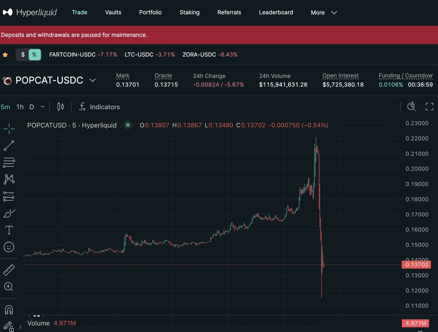Image resolution: width=438 pixels, height=332 pixels.
Task: Select the zoom in tool
Action: point(9,287)
